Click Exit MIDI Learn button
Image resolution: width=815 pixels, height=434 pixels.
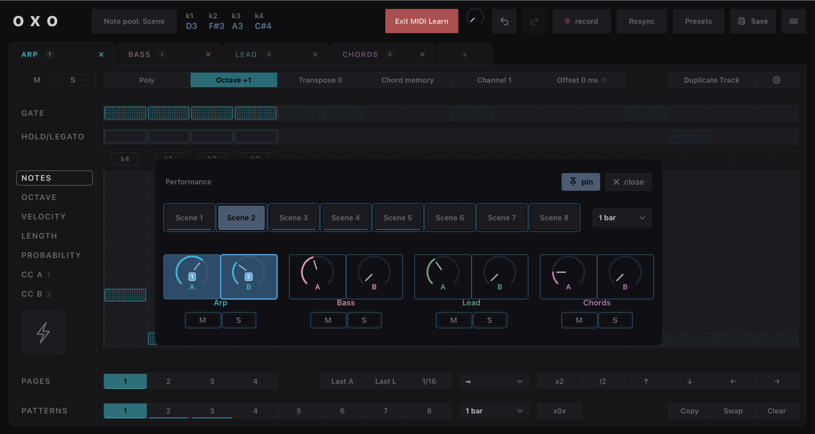click(x=421, y=21)
